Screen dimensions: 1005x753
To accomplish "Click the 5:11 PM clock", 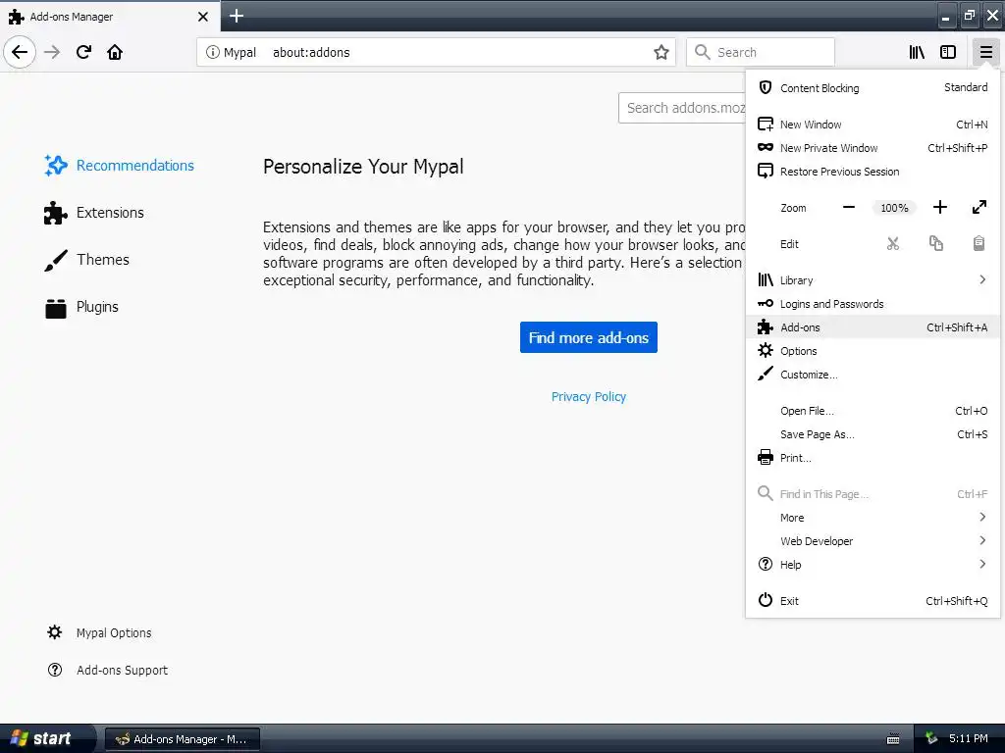I will tap(969, 738).
